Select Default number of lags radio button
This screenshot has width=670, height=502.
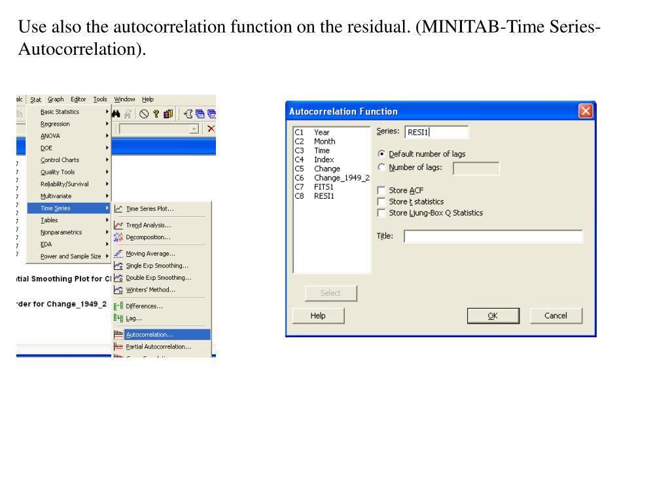click(381, 154)
